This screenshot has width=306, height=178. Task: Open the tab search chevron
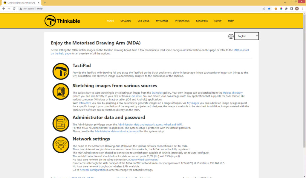tap(285, 3)
